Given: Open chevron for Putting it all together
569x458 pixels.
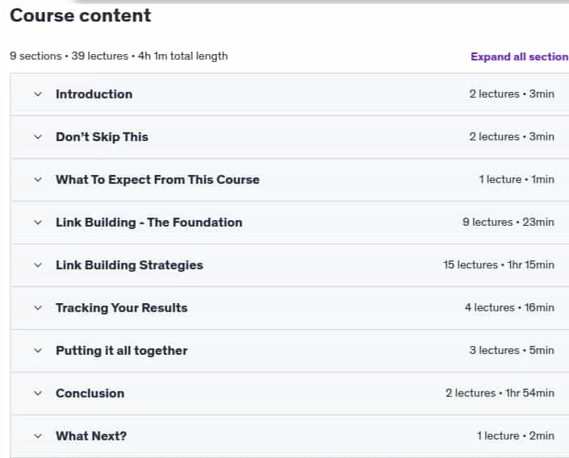Looking at the screenshot, I should pos(38,351).
